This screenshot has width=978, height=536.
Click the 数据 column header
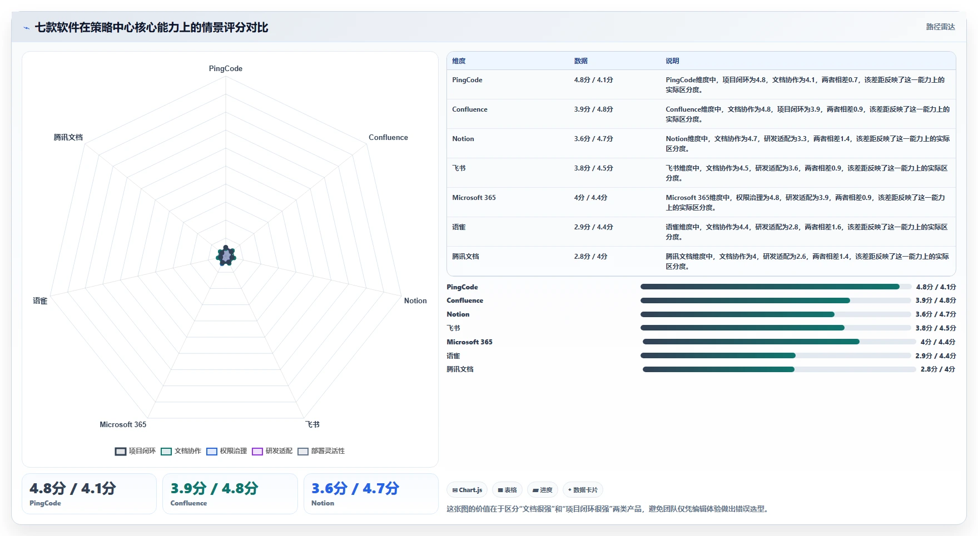pos(581,61)
